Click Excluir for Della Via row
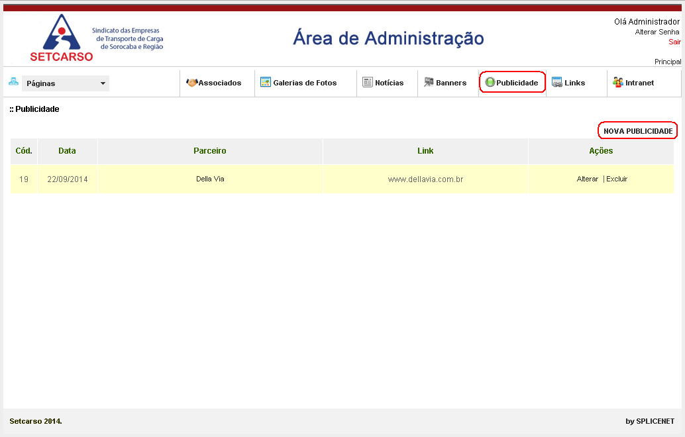The image size is (685, 437). (617, 179)
